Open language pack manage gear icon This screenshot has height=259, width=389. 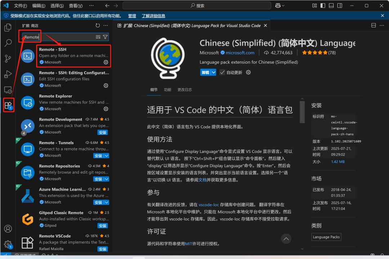pos(248,72)
